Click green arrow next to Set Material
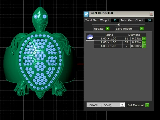This screenshot has height=120, width=160. point(147,105)
